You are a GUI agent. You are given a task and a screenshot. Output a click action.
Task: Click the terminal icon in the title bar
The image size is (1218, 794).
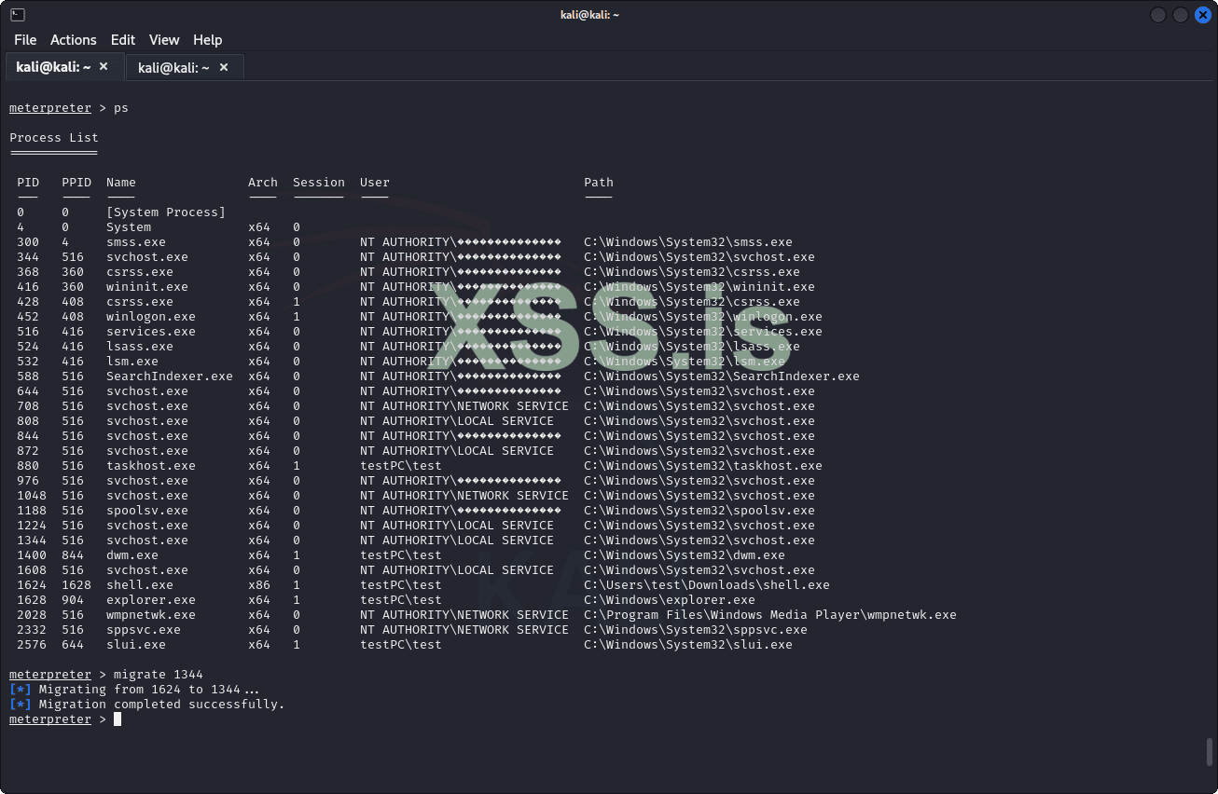18,14
